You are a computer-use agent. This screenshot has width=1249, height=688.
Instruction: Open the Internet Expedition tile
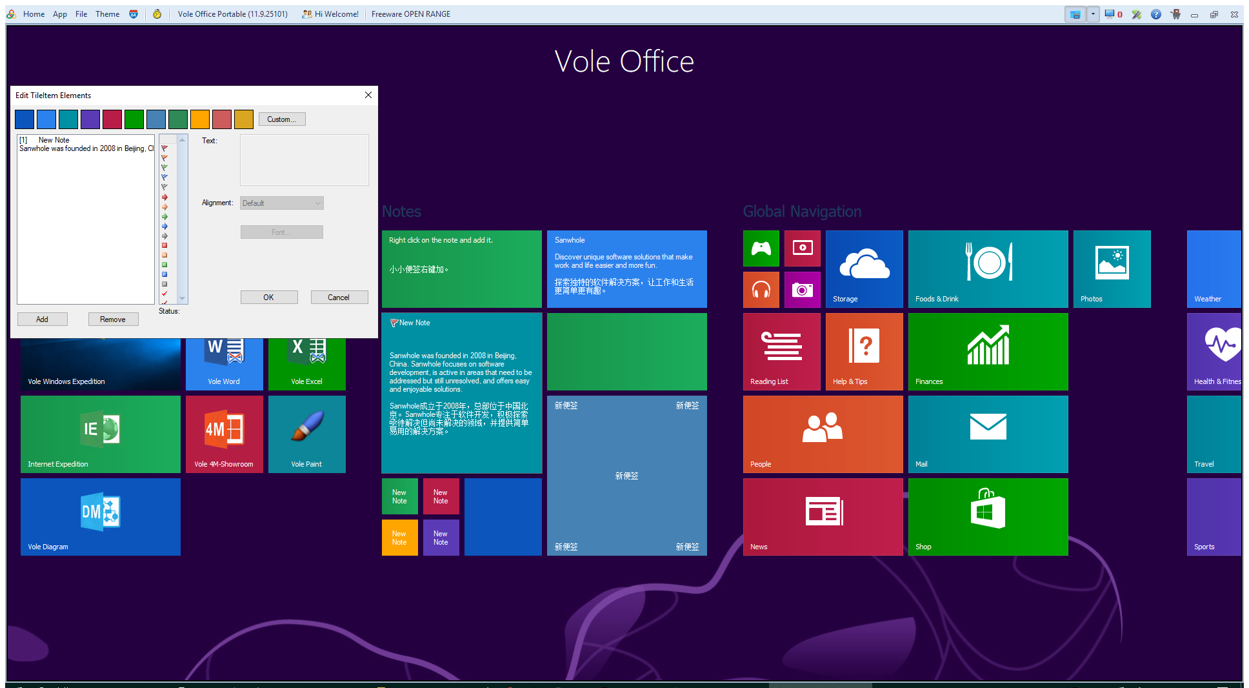click(x=100, y=434)
